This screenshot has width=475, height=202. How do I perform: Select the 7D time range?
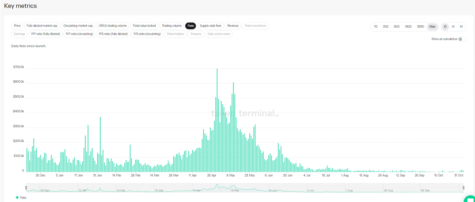point(375,26)
